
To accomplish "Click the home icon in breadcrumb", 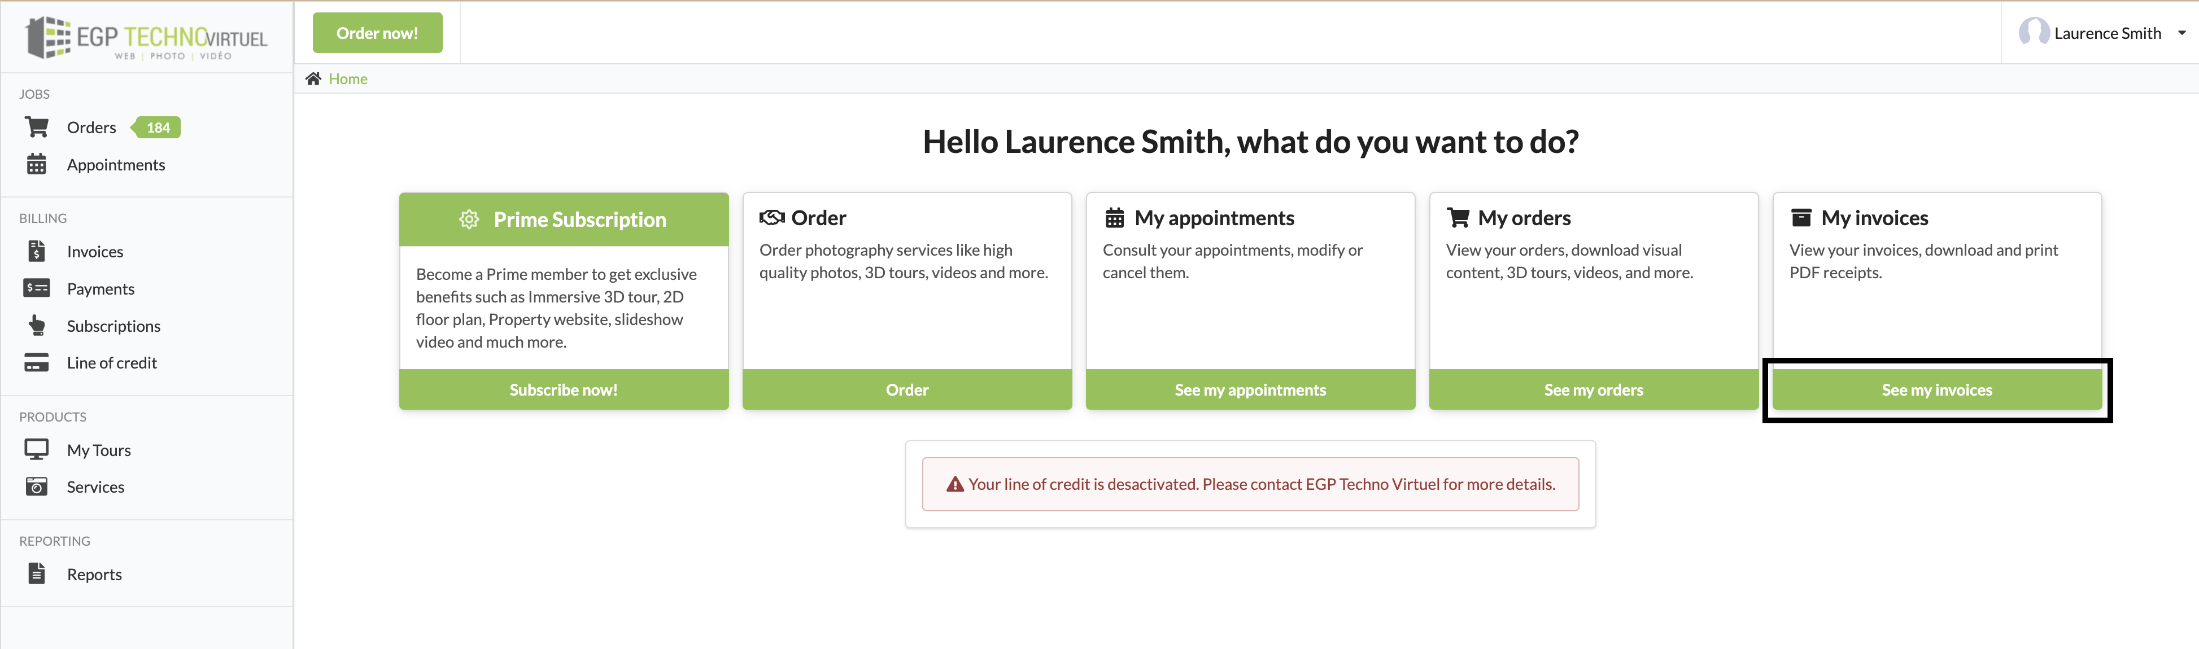I will coord(313,78).
